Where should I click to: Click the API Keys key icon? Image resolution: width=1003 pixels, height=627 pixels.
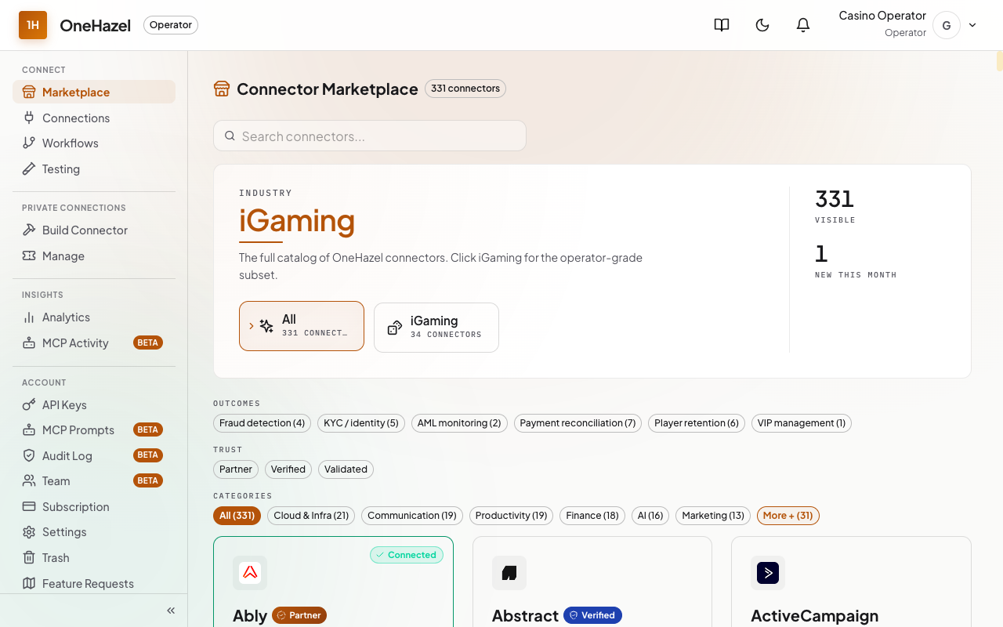click(29, 404)
